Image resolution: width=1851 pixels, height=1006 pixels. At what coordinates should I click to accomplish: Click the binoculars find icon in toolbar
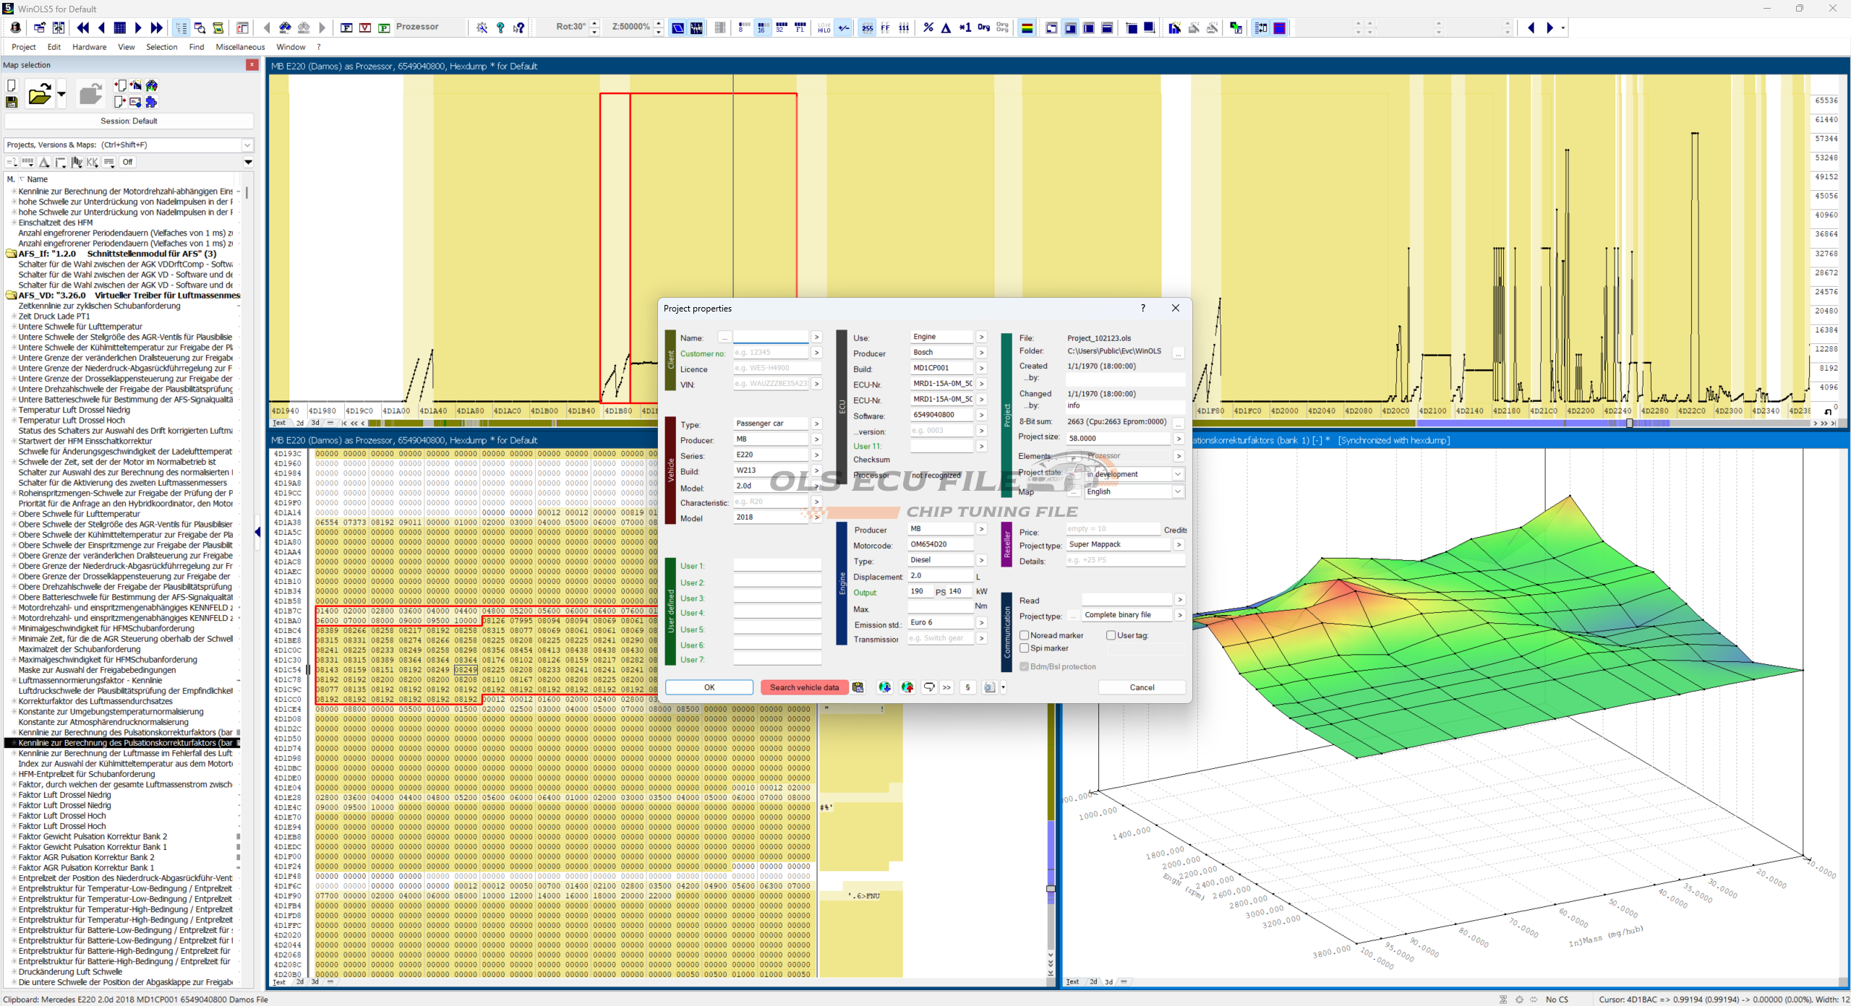point(285,27)
